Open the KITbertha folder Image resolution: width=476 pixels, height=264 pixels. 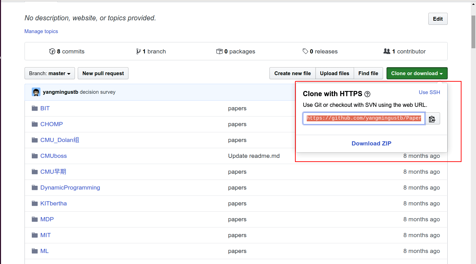[x=54, y=203]
